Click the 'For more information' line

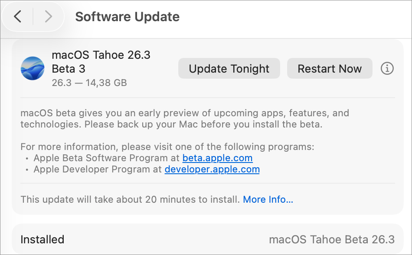167,147
